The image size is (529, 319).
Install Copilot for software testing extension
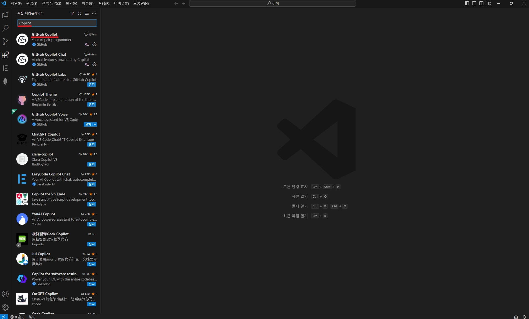(92, 284)
